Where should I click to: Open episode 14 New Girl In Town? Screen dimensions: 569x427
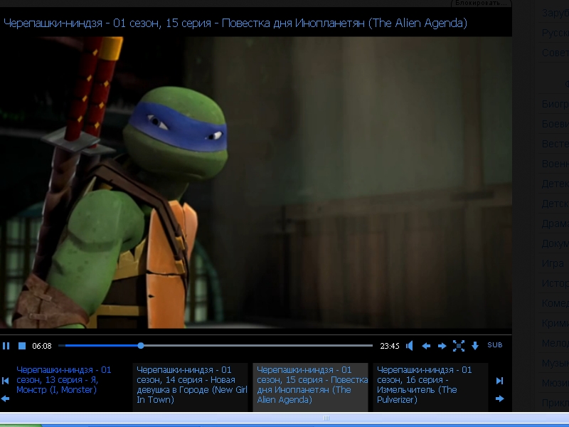coord(190,386)
